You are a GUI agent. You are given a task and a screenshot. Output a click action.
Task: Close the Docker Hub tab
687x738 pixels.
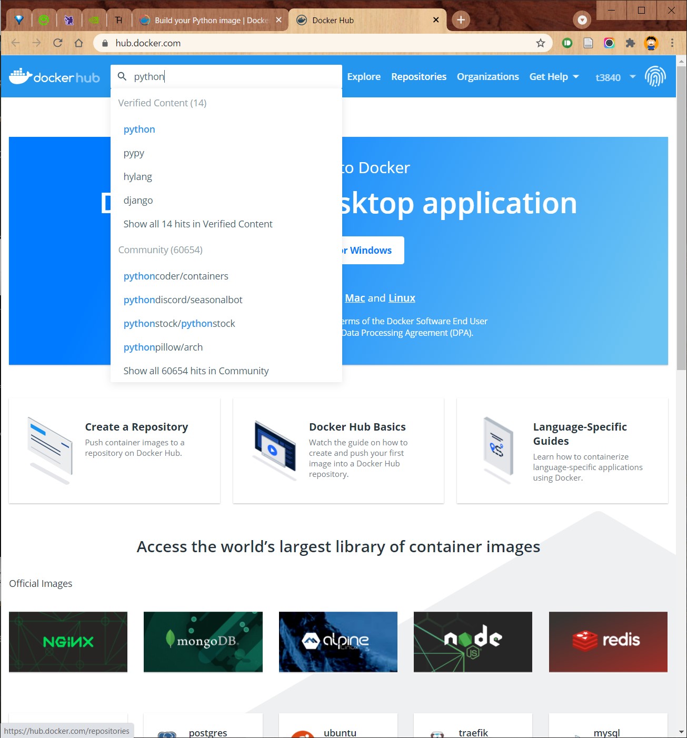point(436,20)
